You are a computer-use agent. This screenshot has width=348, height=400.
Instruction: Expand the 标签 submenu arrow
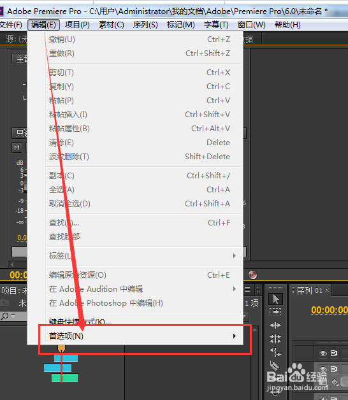234,255
